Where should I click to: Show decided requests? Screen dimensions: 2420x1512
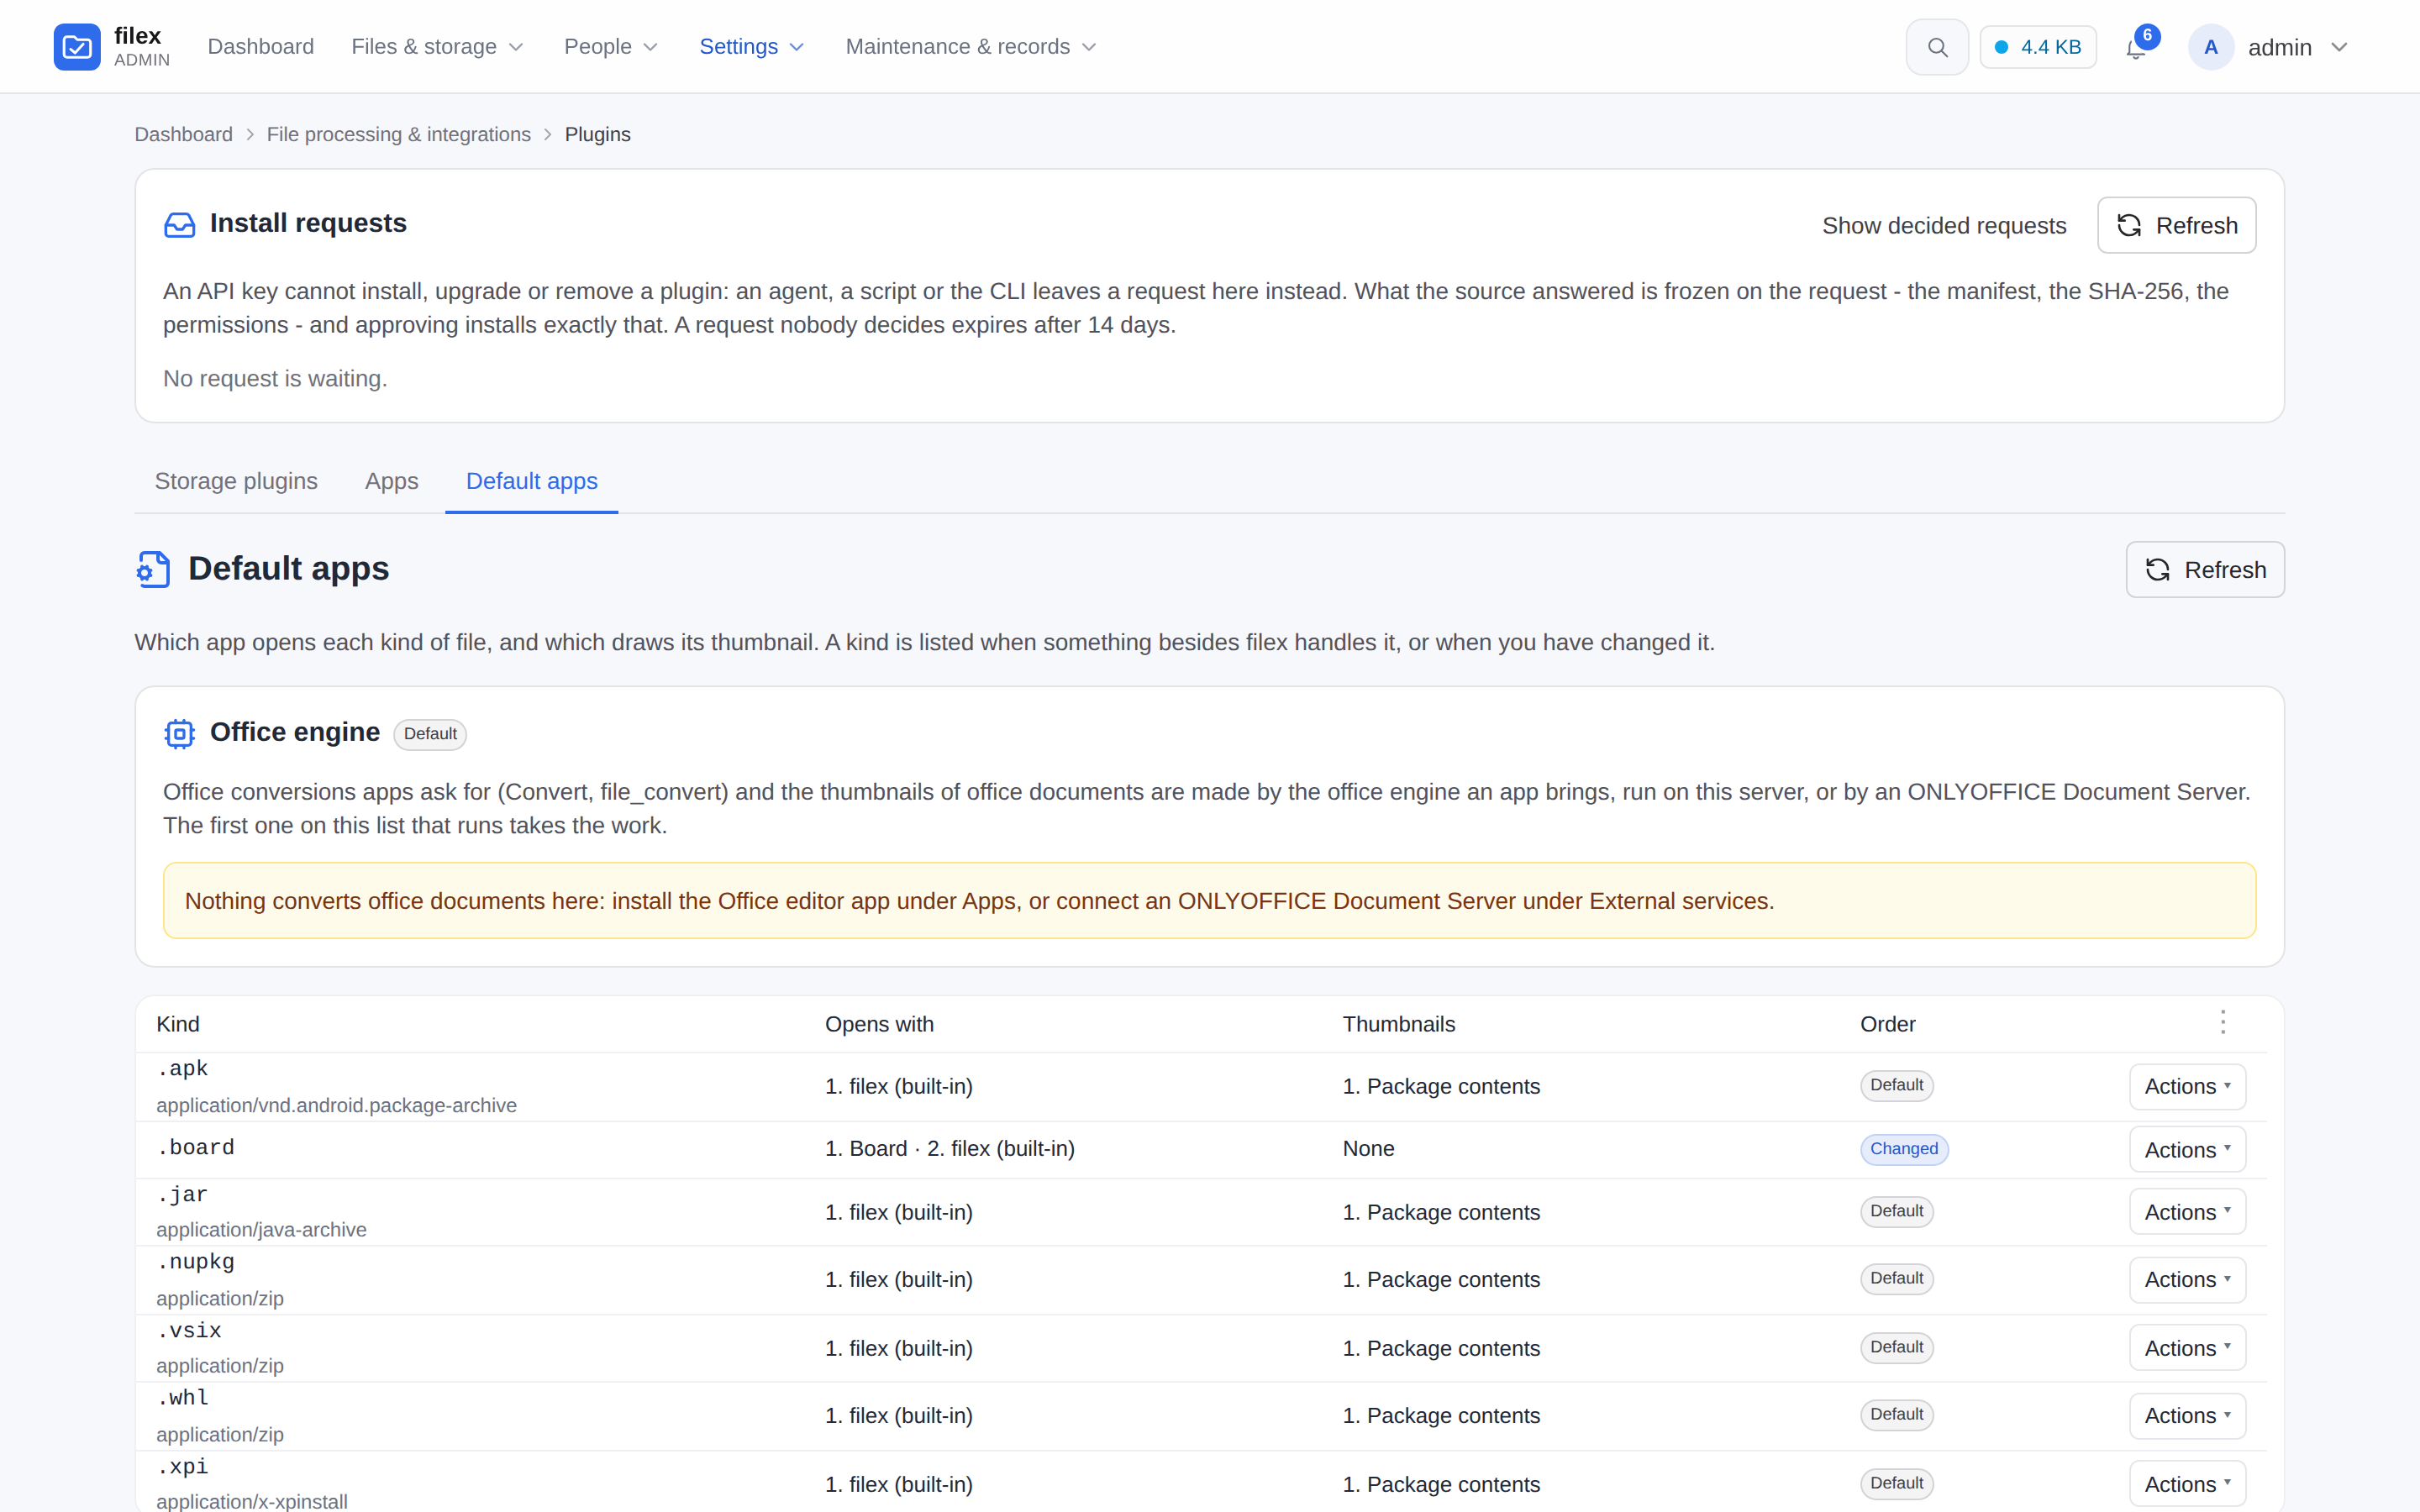pyautogui.click(x=1943, y=226)
